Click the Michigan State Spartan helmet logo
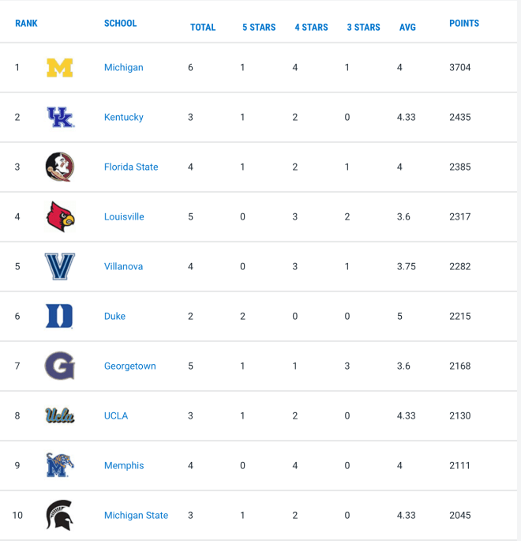The height and width of the screenshot is (541, 521). coord(59,515)
